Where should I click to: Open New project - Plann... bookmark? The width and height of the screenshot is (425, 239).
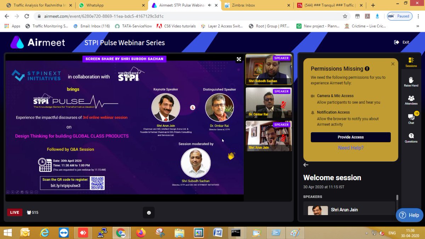(x=318, y=26)
